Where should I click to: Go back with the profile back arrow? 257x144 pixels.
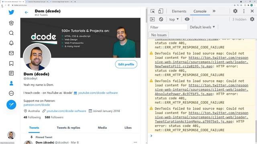27,12
